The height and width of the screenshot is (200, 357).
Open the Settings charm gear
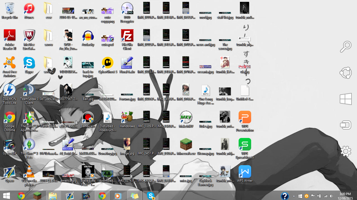coord(346,151)
